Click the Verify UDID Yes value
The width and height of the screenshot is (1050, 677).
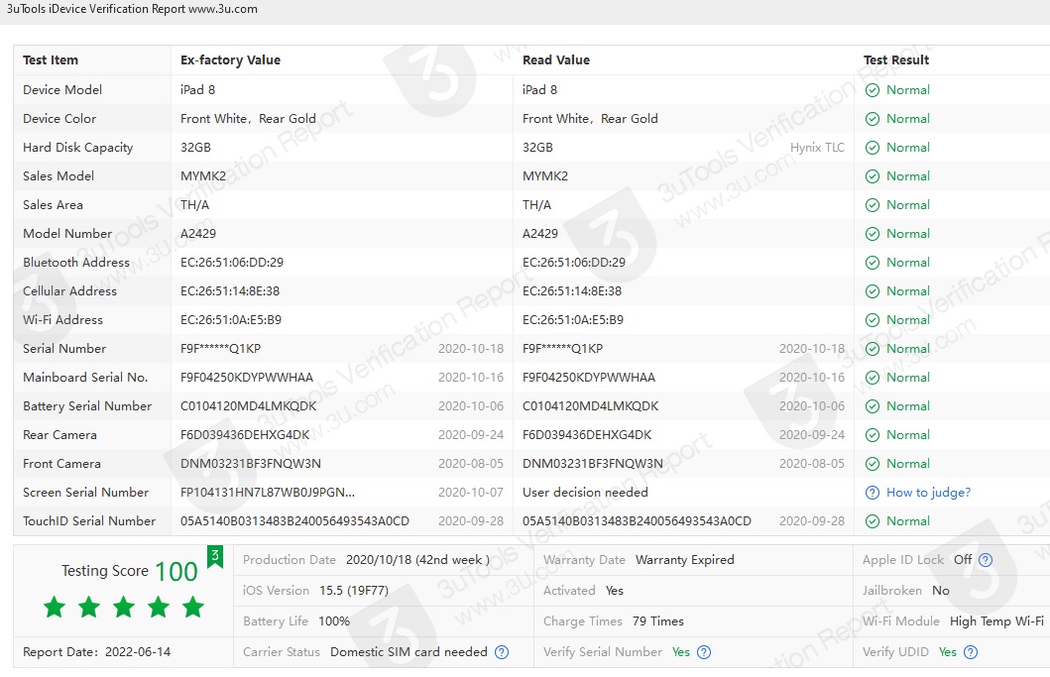(948, 652)
